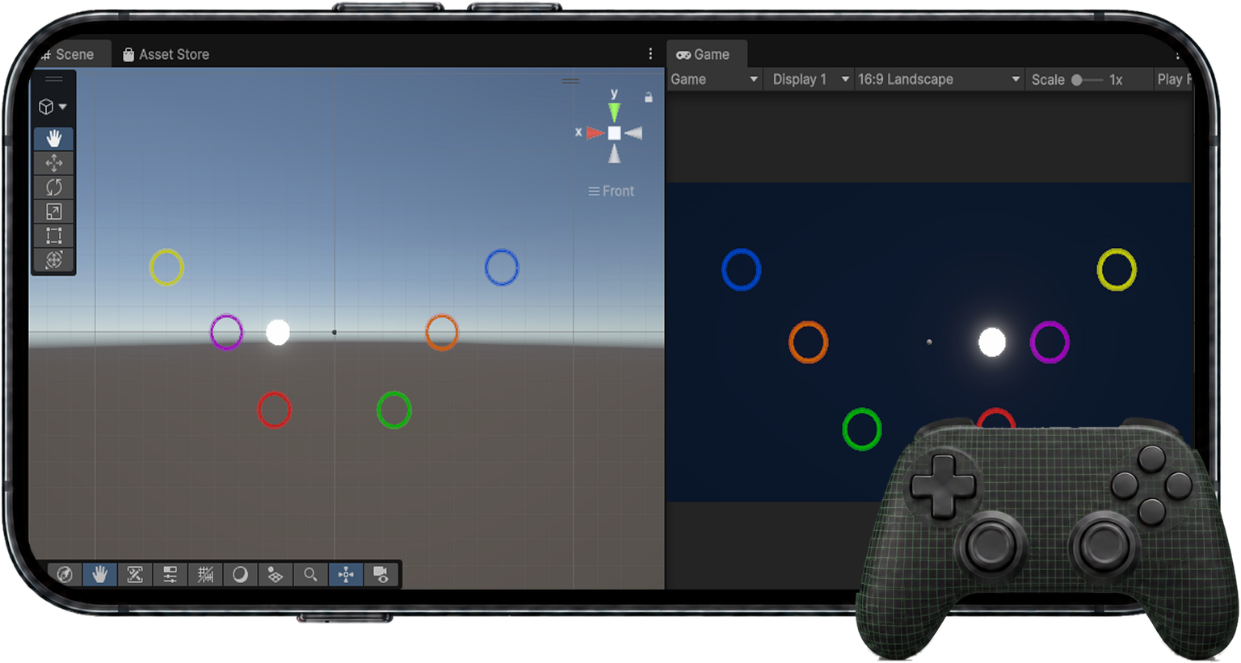Image resolution: width=1241 pixels, height=663 pixels.
Task: Click the green Y axis cone on the gizmo
Action: [614, 110]
